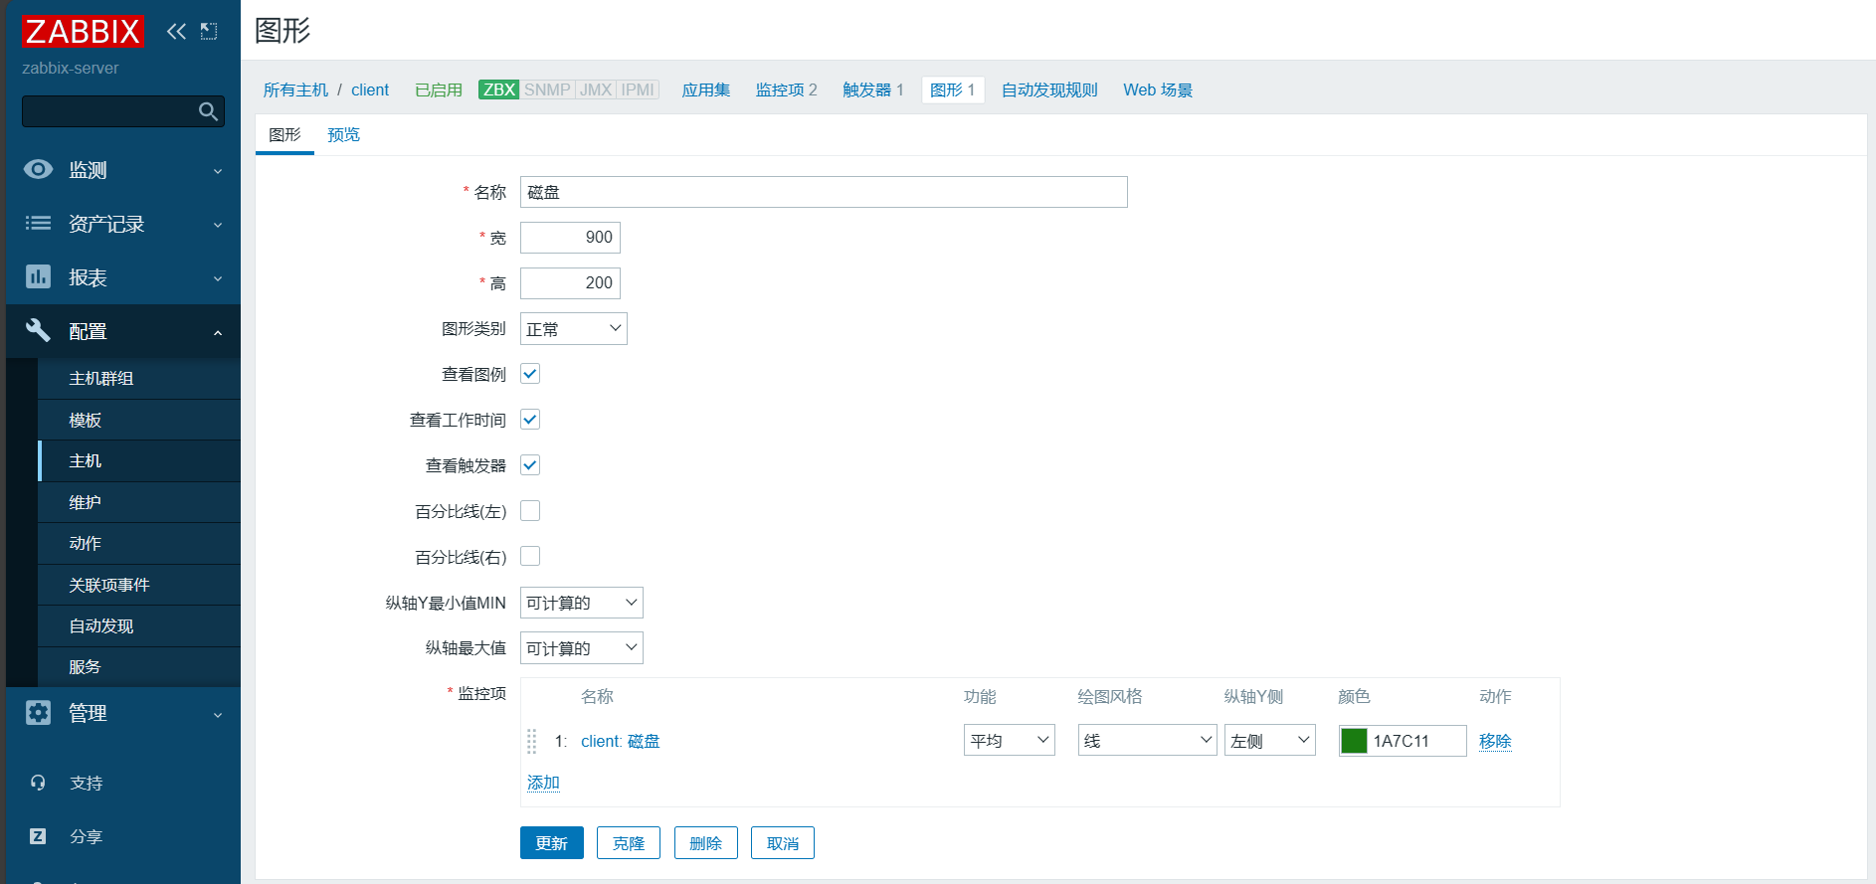1876x884 pixels.
Task: Uncheck the 查看图例 checkbox
Action: tap(530, 374)
